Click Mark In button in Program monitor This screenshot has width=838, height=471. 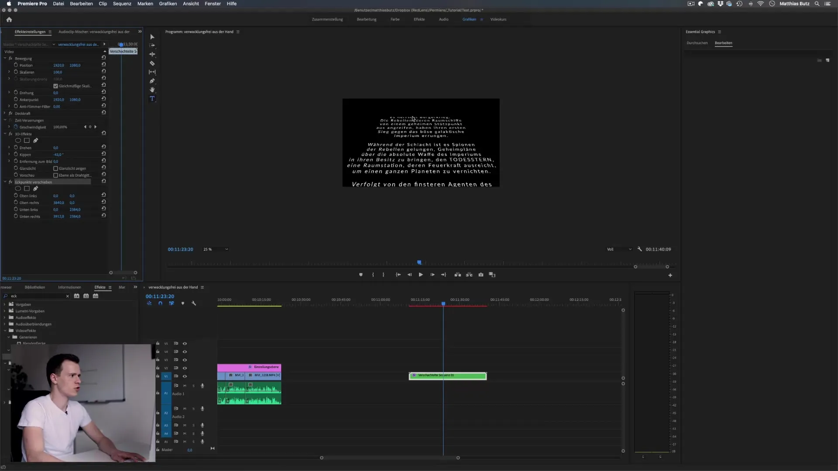pos(373,275)
